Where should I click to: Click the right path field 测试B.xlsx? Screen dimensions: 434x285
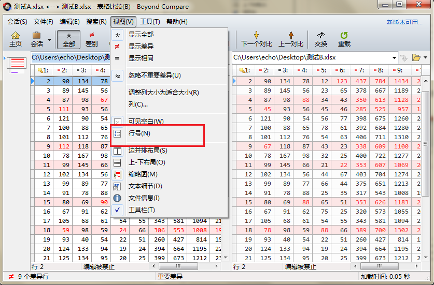tap(311, 57)
